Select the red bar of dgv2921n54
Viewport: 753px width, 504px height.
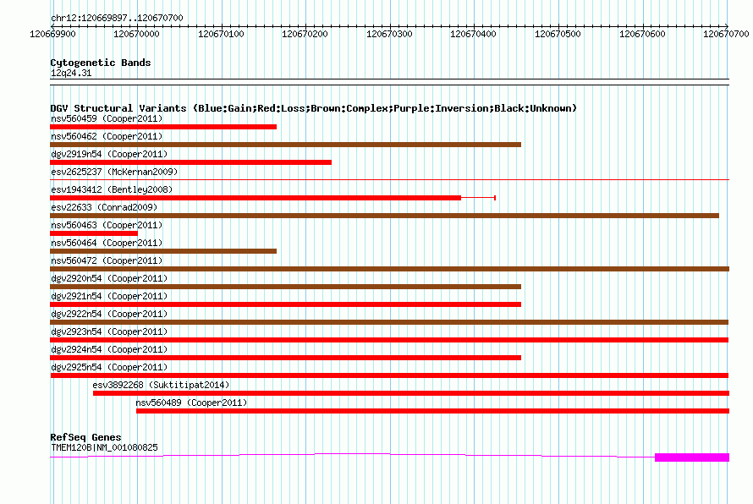(x=285, y=304)
